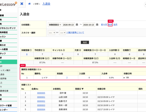Click customer name 高橋 美咲

63,109
